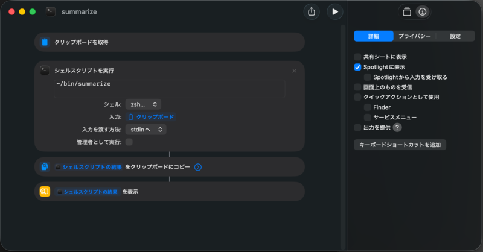Click the シェルスクリプトの結果 variable in copy action
This screenshot has width=483, height=252.
(x=89, y=167)
